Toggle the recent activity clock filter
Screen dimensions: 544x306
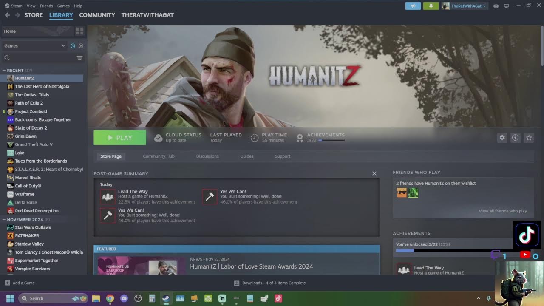pos(73,46)
